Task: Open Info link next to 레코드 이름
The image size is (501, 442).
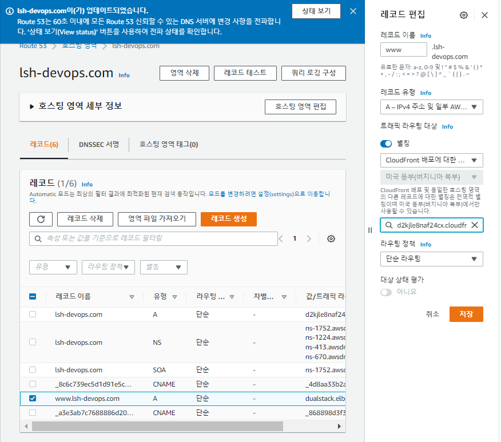Action: 426,36
